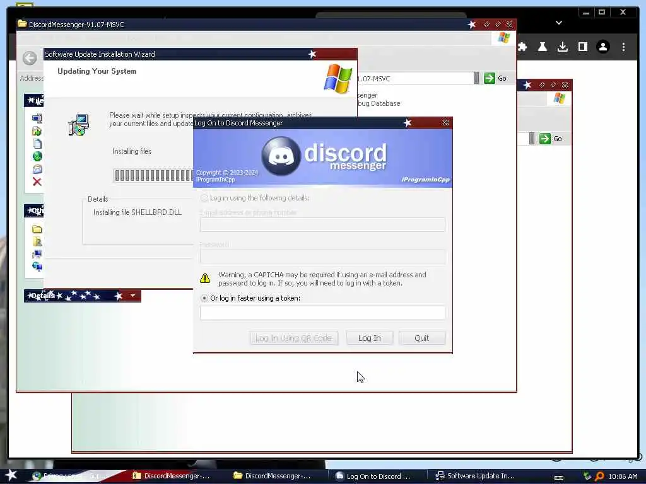The image size is (646, 484).
Task: Click browser tab search chevron
Action: pyautogui.click(x=559, y=23)
